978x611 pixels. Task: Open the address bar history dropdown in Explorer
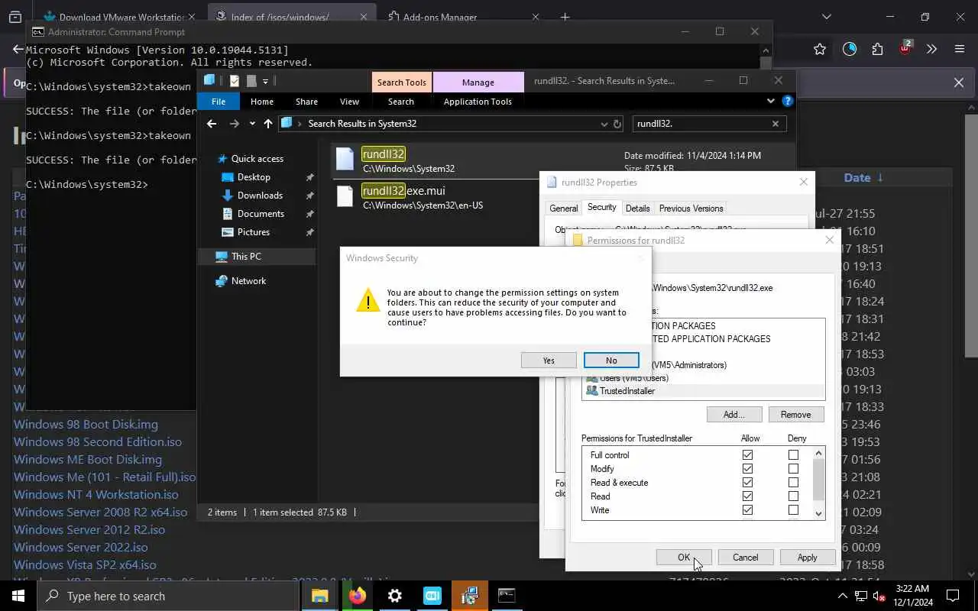click(603, 124)
